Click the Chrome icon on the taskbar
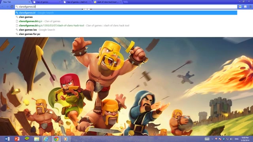 coord(56,139)
